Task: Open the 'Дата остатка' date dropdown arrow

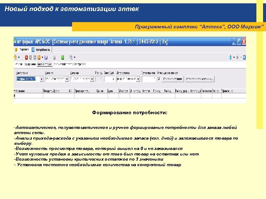Action: point(138,79)
